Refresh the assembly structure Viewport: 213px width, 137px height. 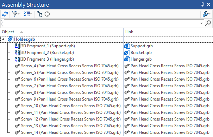[5, 14]
